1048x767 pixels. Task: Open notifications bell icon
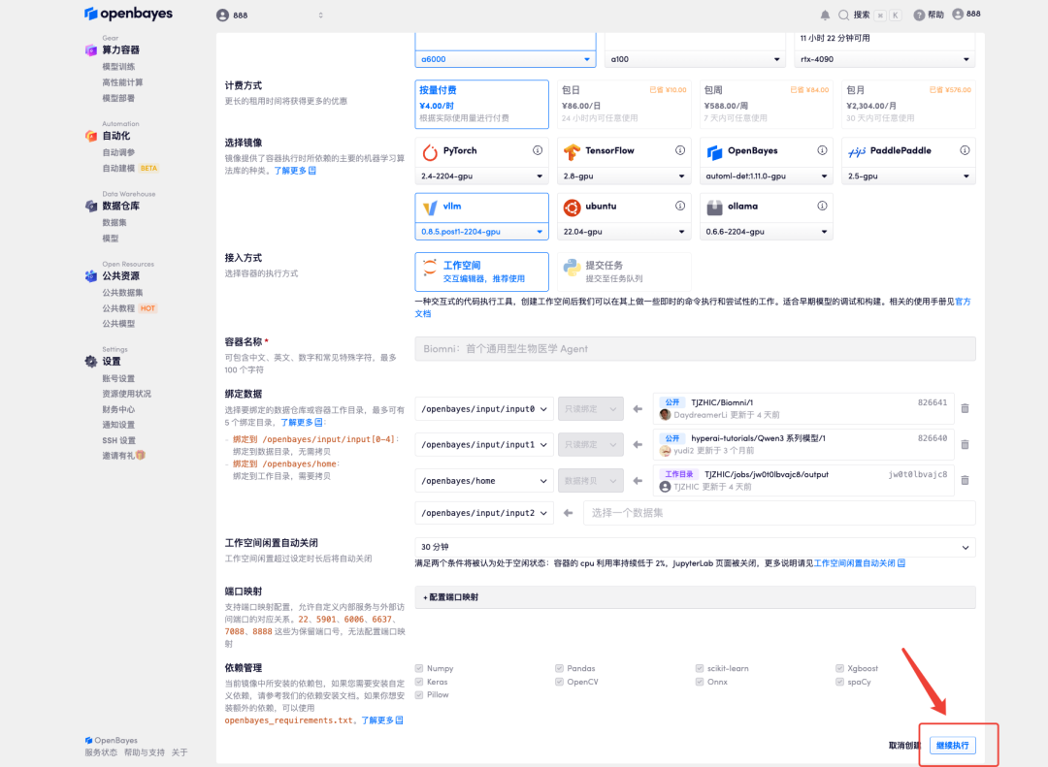pyautogui.click(x=825, y=15)
